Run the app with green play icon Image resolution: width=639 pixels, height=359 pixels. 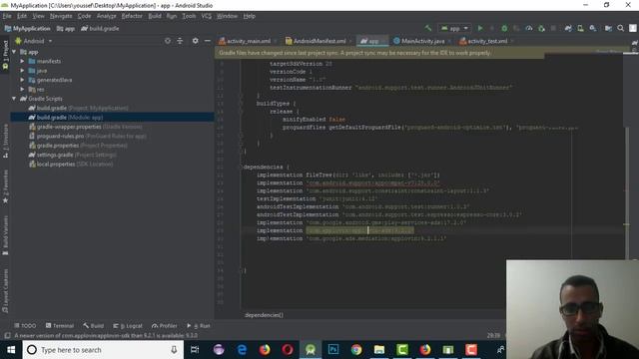pos(480,28)
